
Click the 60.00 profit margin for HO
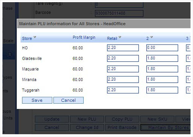78,48
